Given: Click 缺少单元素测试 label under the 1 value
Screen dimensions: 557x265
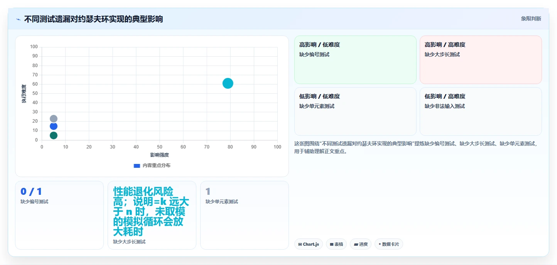Looking at the screenshot, I should coord(222,202).
